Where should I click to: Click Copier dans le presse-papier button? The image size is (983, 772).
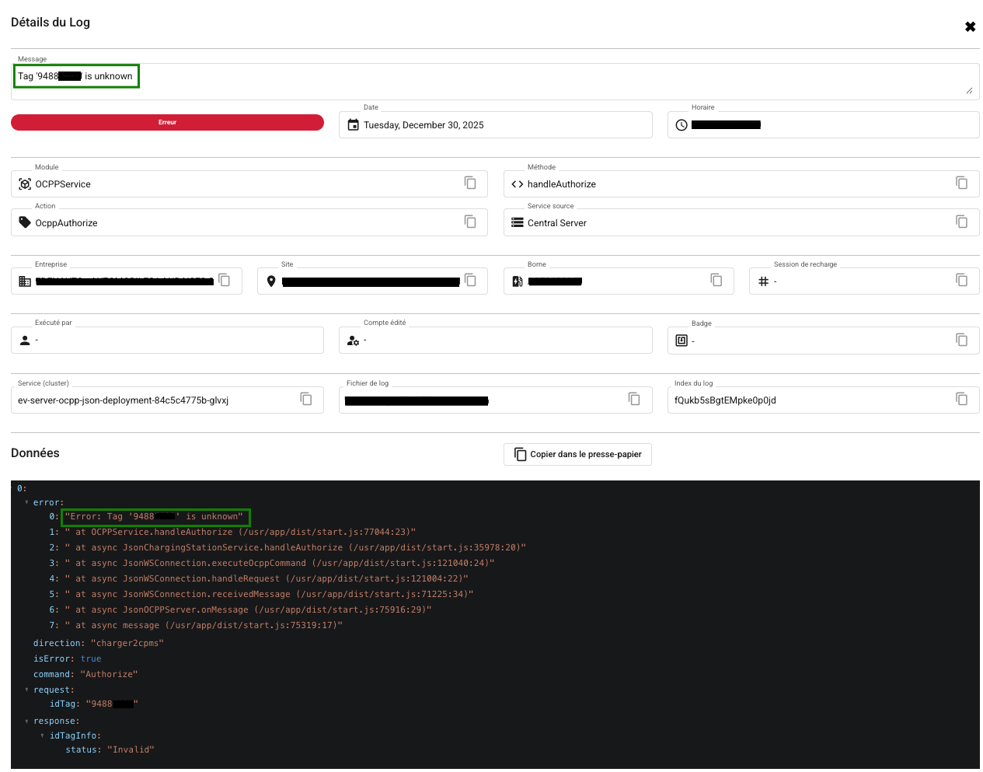coord(577,454)
